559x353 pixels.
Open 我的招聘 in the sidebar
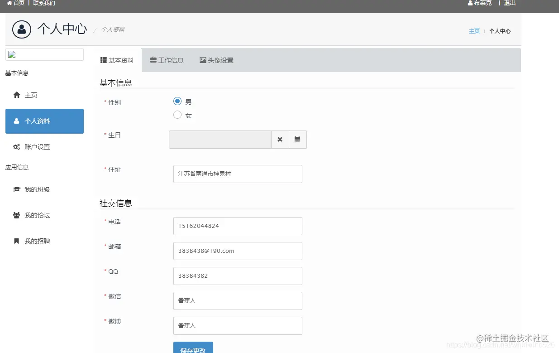click(x=44, y=241)
